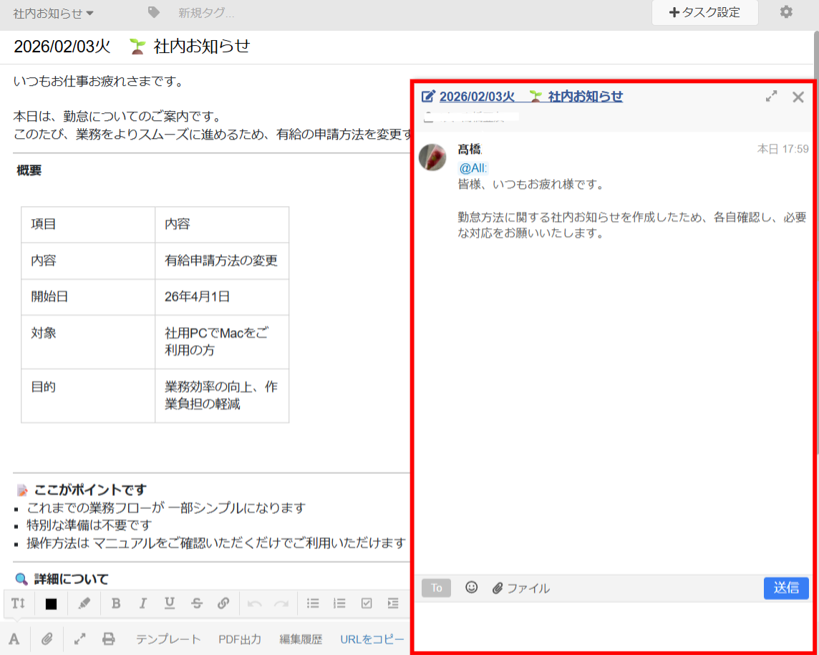Select the underline formatting icon
The width and height of the screenshot is (819, 655).
pos(170,603)
